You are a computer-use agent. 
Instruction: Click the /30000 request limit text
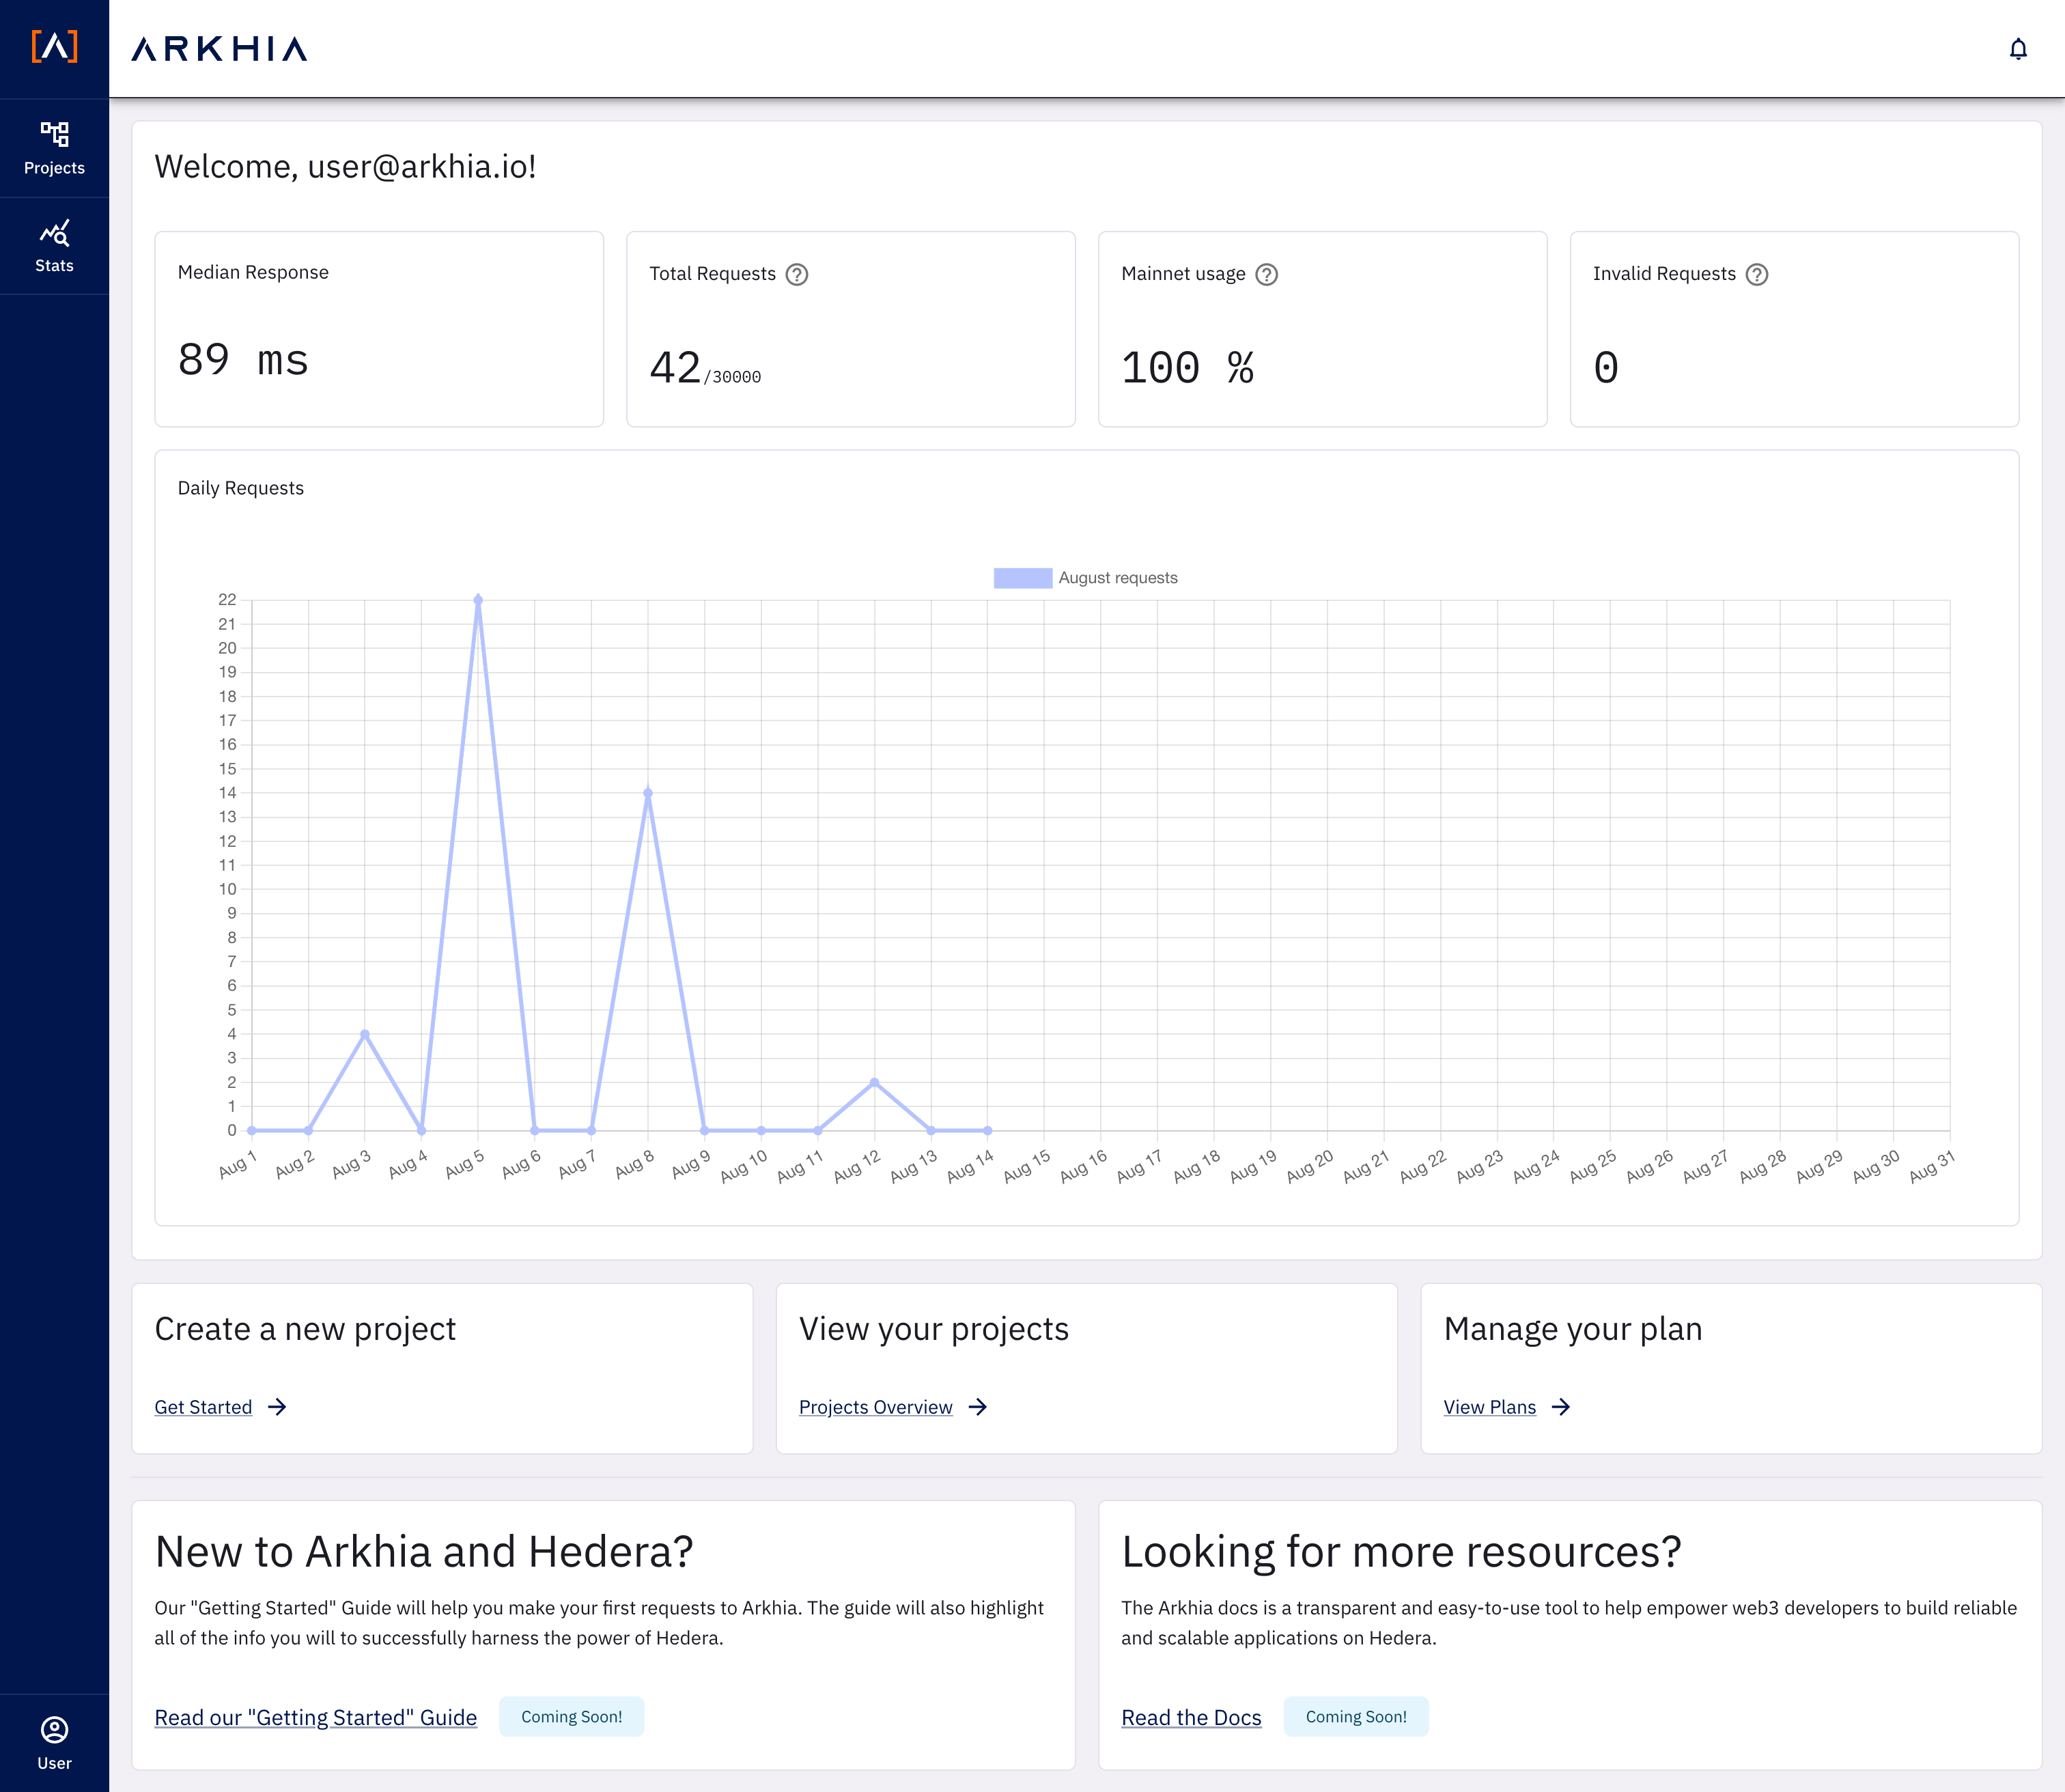tap(733, 377)
